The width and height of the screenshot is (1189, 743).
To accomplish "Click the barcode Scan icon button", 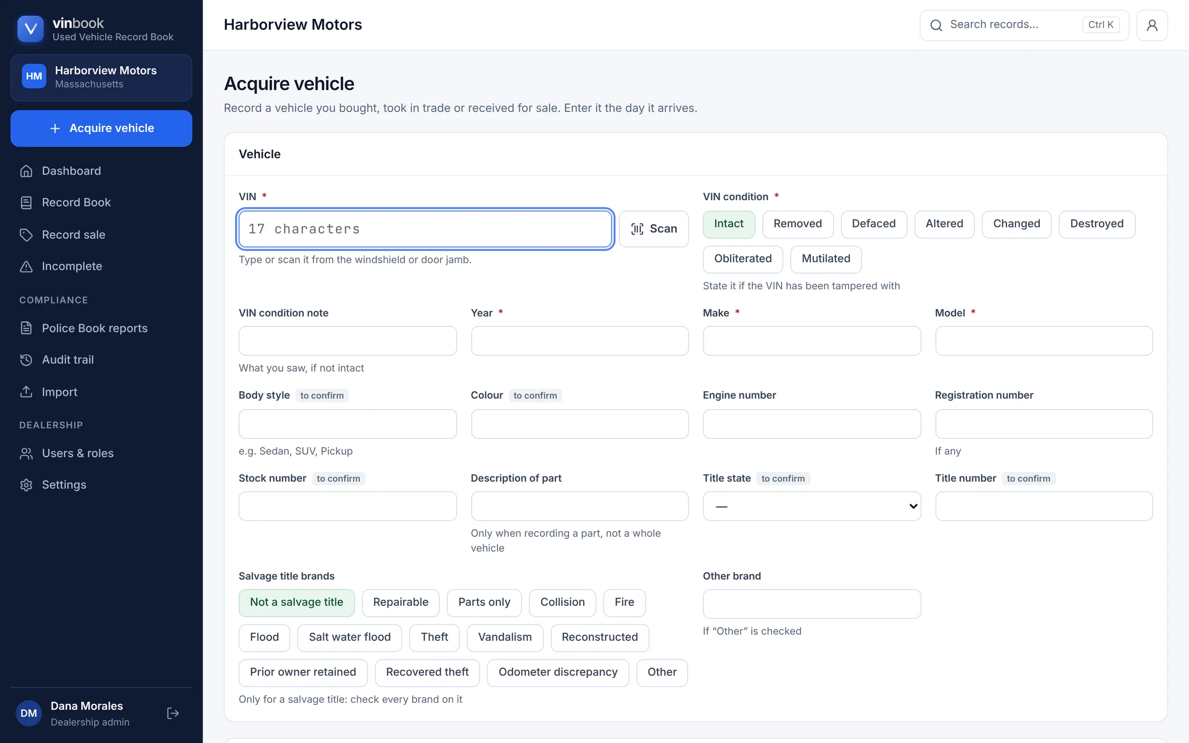I will 653,229.
